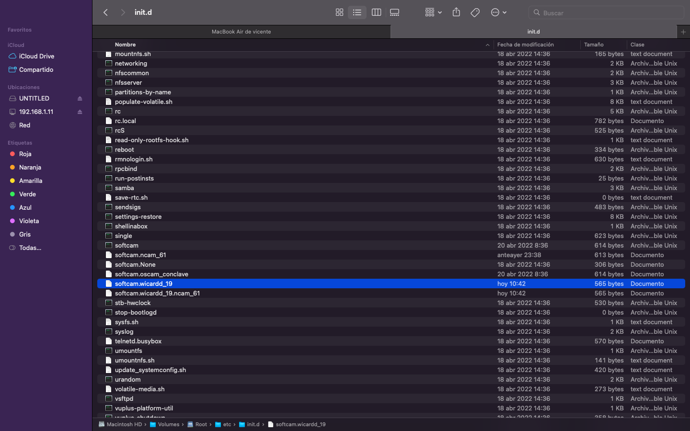Switch to MacBook Air de vicente tab
Screen dimensions: 690x431
(241, 32)
